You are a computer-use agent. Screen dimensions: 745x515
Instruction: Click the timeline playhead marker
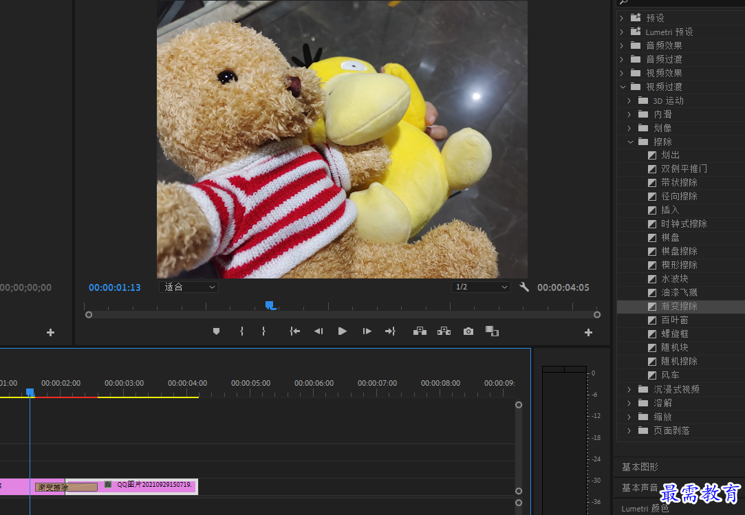coord(30,392)
